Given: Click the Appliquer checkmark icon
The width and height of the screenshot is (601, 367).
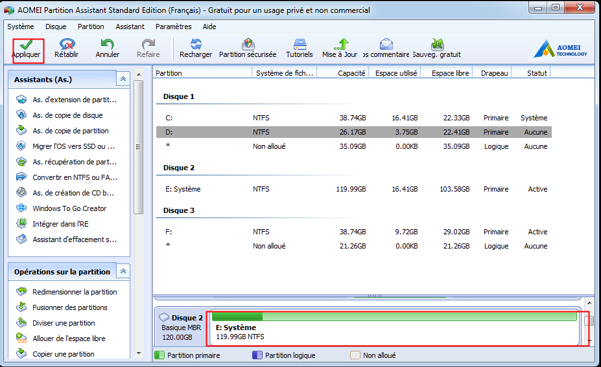Looking at the screenshot, I should 27,45.
